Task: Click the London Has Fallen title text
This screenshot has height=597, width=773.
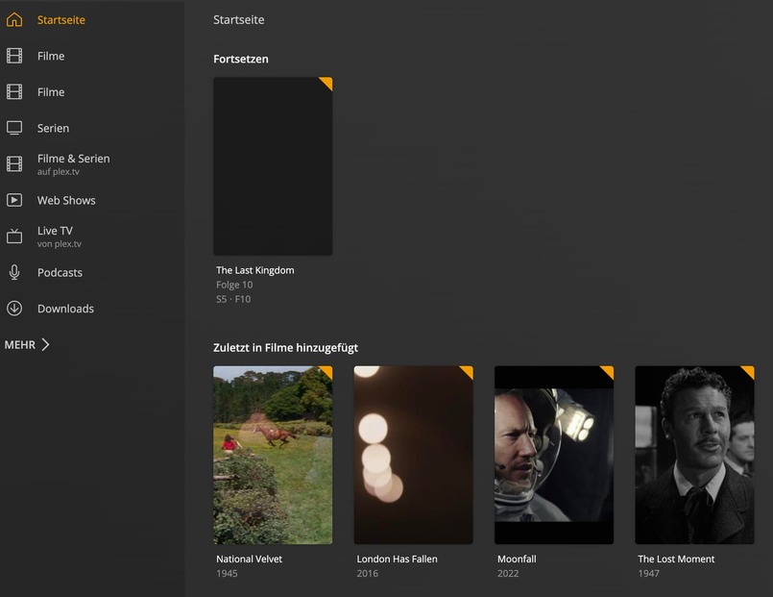Action: 397,559
